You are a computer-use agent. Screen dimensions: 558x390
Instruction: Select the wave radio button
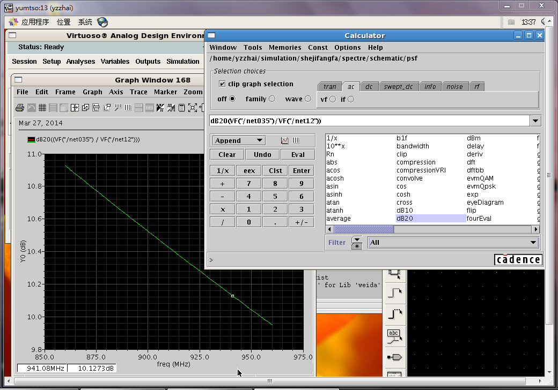coord(308,99)
